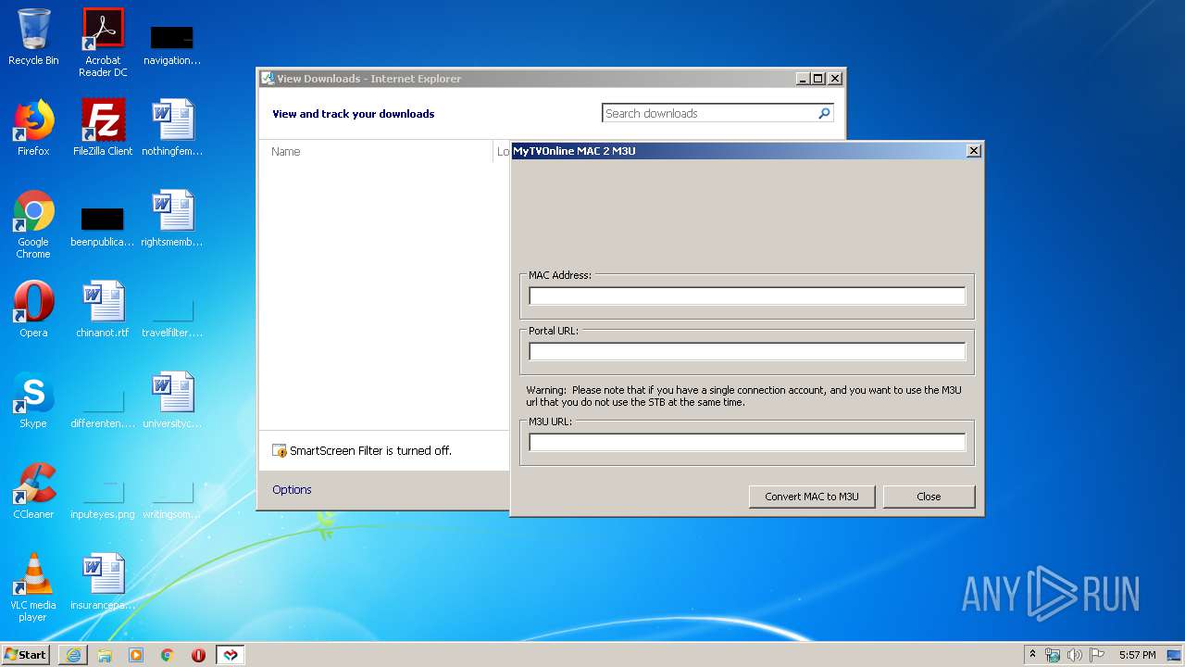Screen dimensions: 1185x667
Task: Open Options link in View Downloads
Action: (x=292, y=490)
